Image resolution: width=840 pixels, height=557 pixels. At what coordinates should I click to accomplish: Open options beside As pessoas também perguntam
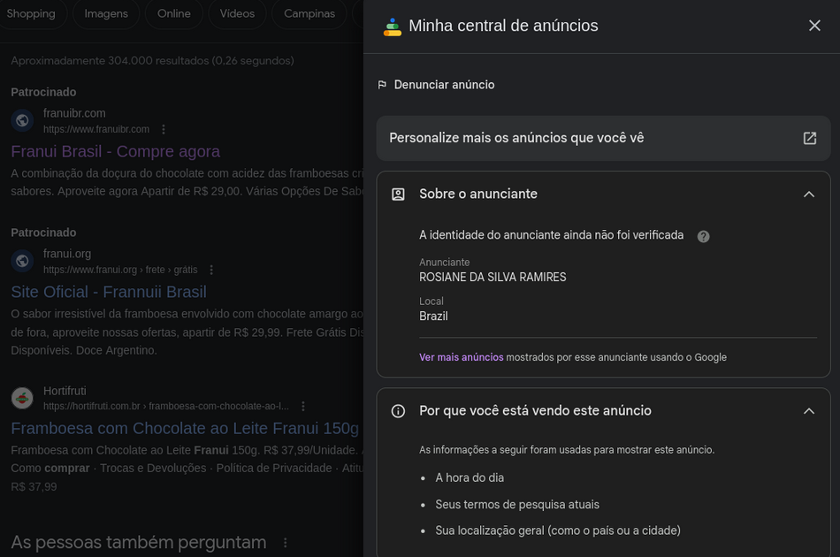click(x=286, y=543)
